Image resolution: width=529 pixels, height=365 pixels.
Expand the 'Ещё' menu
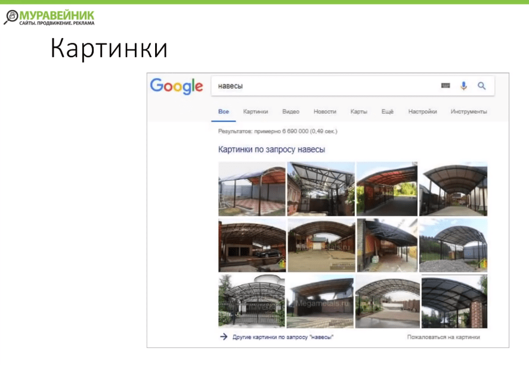coord(387,111)
